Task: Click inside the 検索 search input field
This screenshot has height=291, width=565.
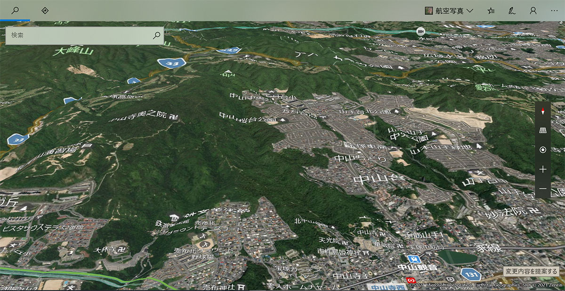Action: point(79,35)
